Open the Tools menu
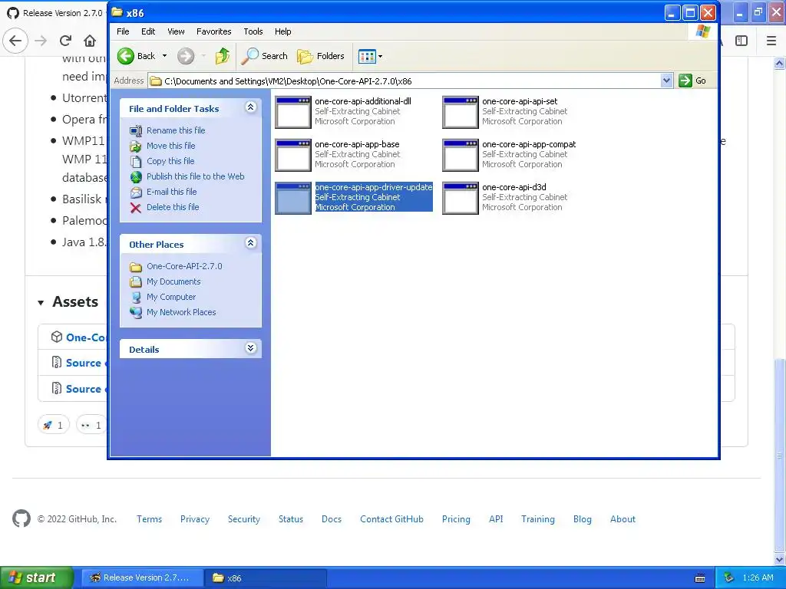The image size is (786, 589). tap(253, 31)
